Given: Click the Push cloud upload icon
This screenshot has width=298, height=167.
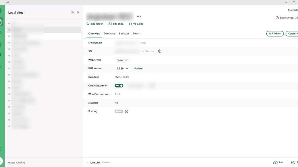Looking at the screenshot, I should [x=293, y=162].
